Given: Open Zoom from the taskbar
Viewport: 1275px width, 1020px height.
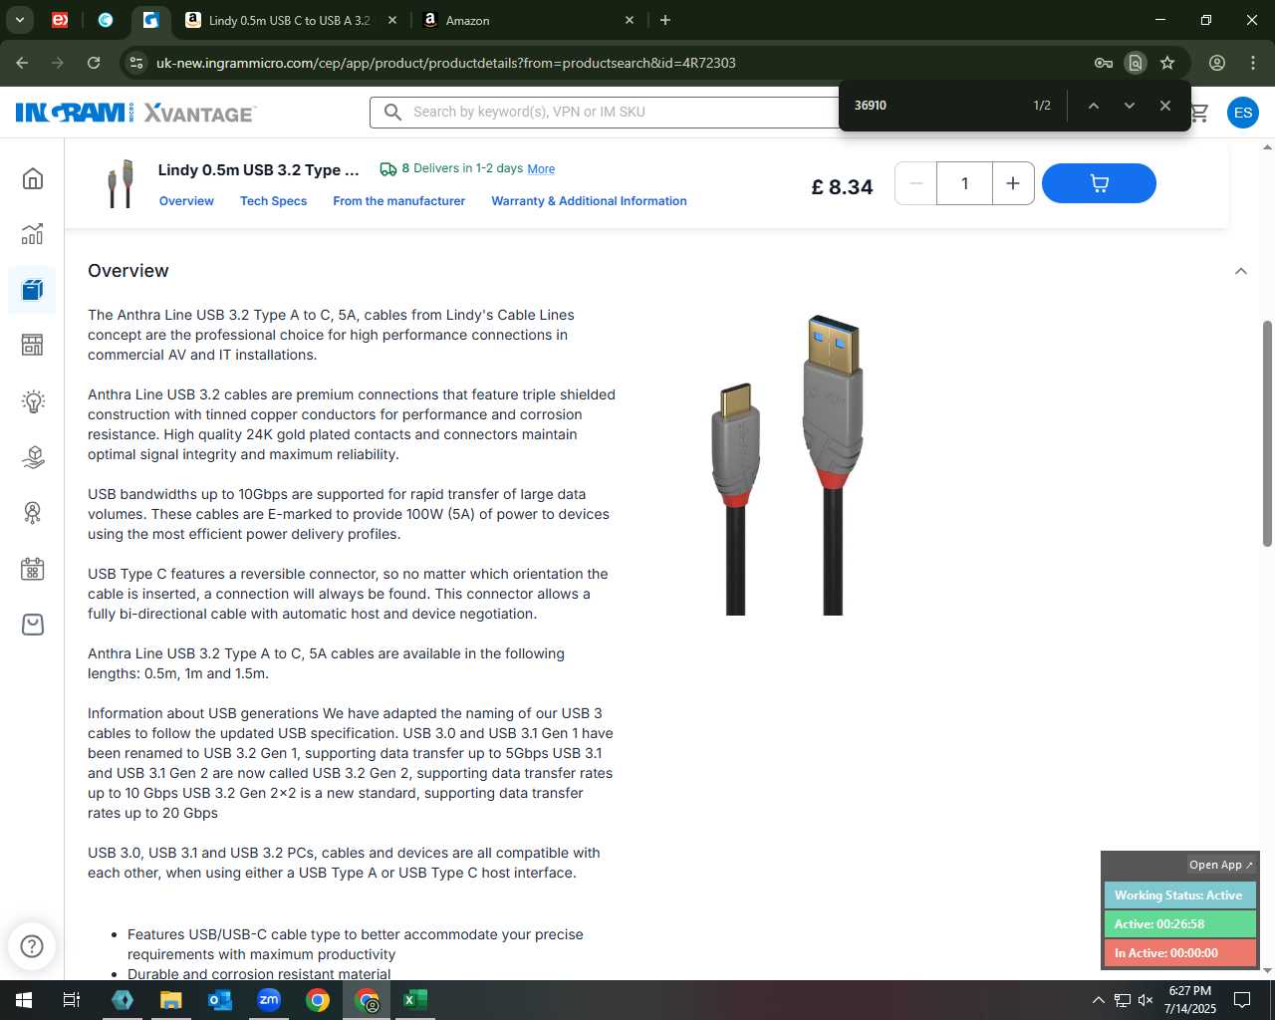Looking at the screenshot, I should [269, 1000].
